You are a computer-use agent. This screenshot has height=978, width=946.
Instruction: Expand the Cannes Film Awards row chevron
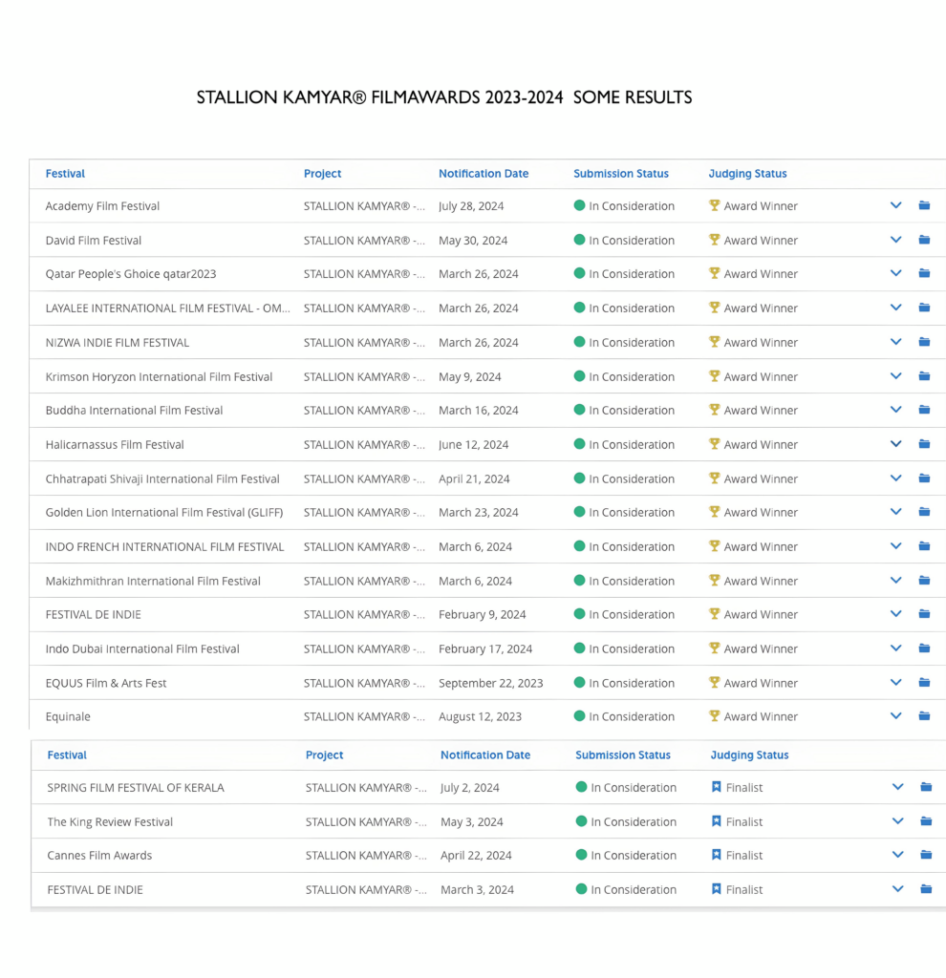897,855
